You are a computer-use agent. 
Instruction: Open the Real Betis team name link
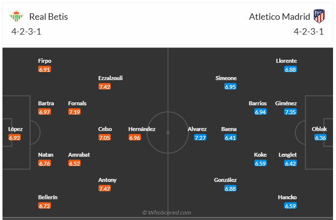[48, 16]
